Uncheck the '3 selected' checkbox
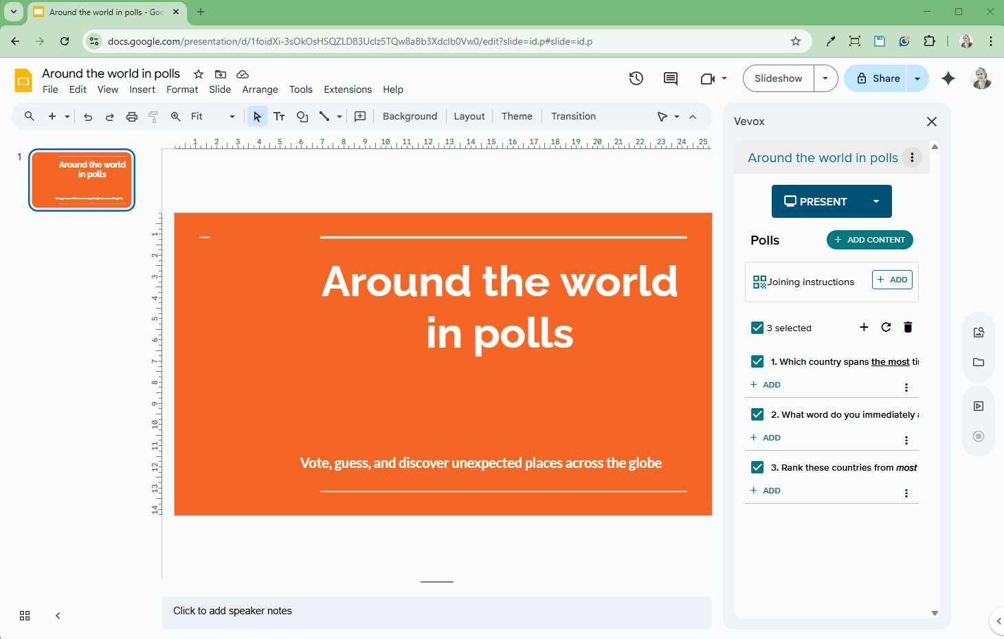 (757, 328)
